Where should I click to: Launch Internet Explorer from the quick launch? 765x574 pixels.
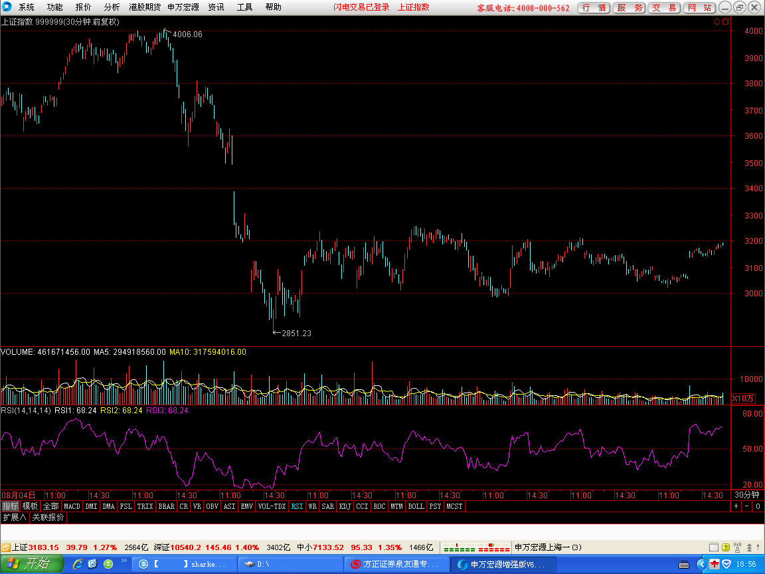pos(77,564)
